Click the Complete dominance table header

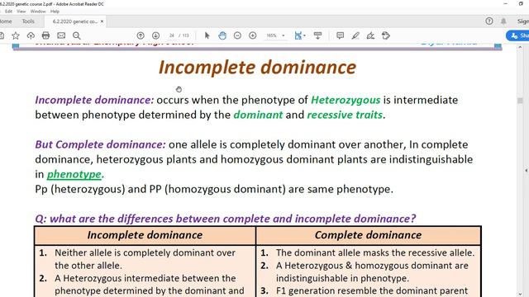[x=368, y=235]
